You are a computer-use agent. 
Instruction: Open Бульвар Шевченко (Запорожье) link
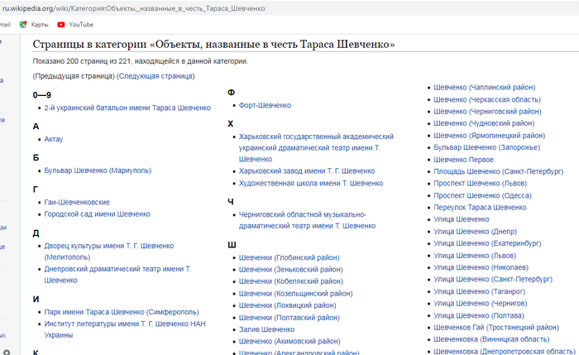pyautogui.click(x=486, y=147)
